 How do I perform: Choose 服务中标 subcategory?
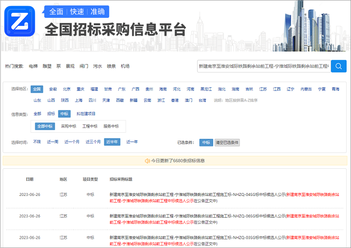click(111, 126)
